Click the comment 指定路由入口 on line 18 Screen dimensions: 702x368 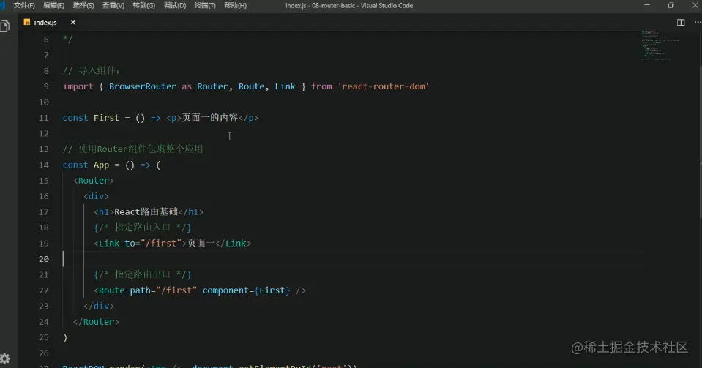click(142, 228)
